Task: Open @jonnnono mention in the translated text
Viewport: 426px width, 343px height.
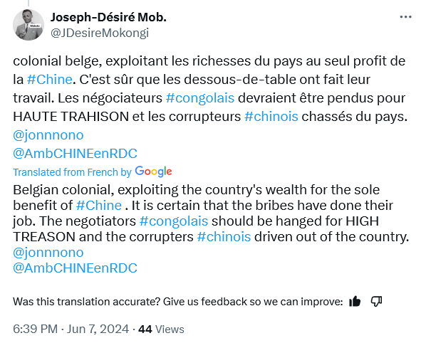Action: (x=48, y=253)
